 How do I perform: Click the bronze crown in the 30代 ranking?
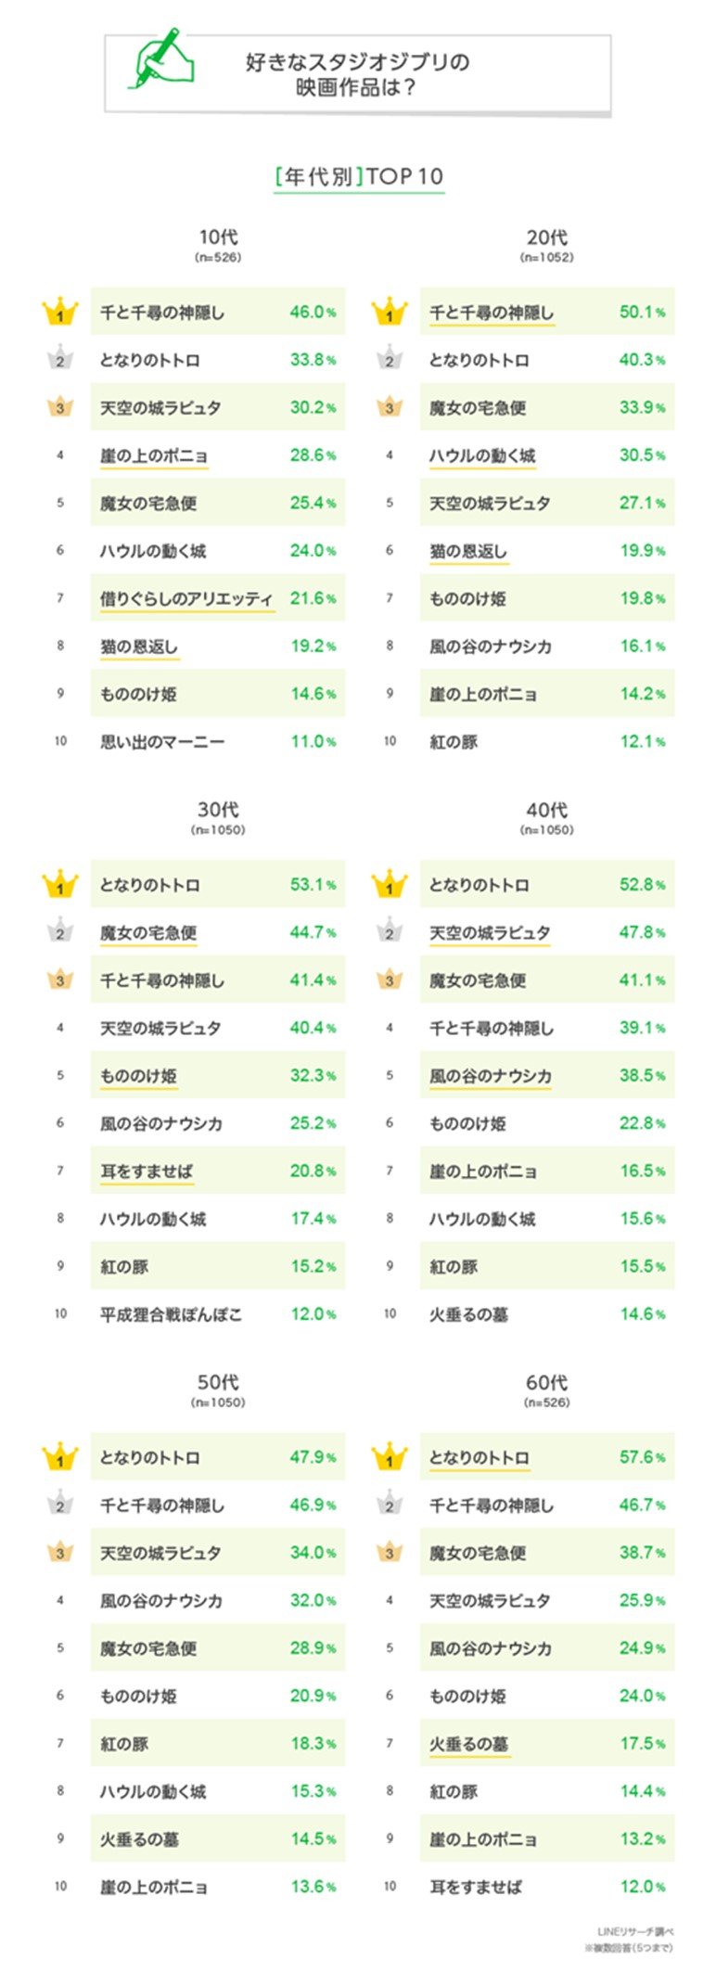[x=60, y=980]
